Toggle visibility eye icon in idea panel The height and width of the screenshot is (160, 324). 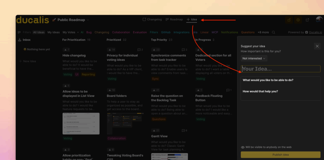[x=243, y=147]
